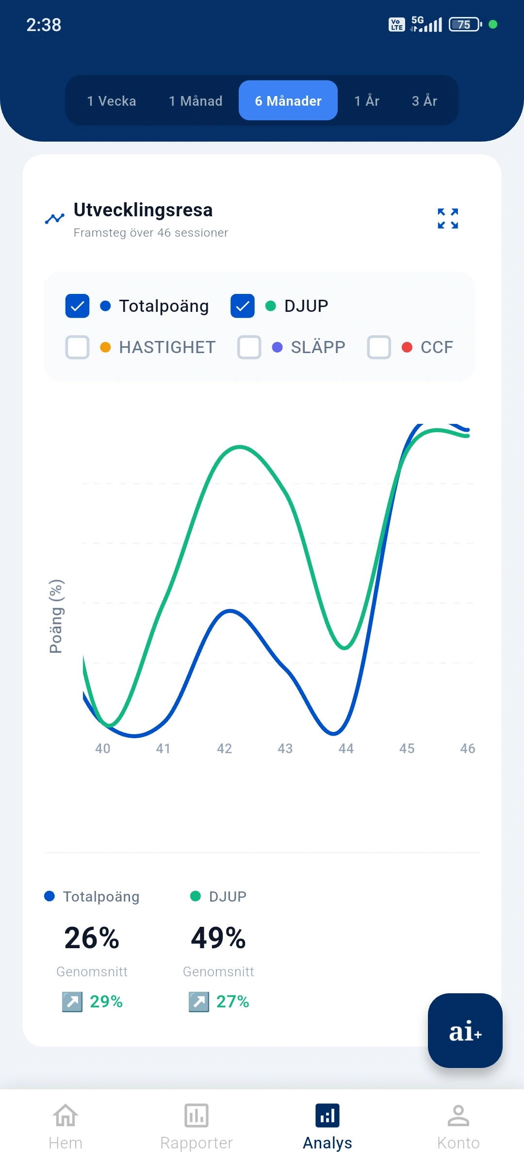Select the 3 År time range
This screenshot has height=1164, width=524.
tap(425, 101)
